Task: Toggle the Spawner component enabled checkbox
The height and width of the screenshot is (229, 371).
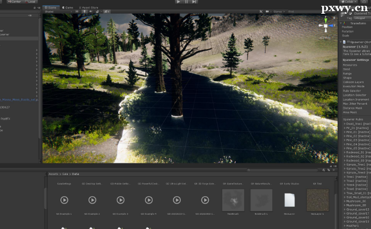Action: 348,42
